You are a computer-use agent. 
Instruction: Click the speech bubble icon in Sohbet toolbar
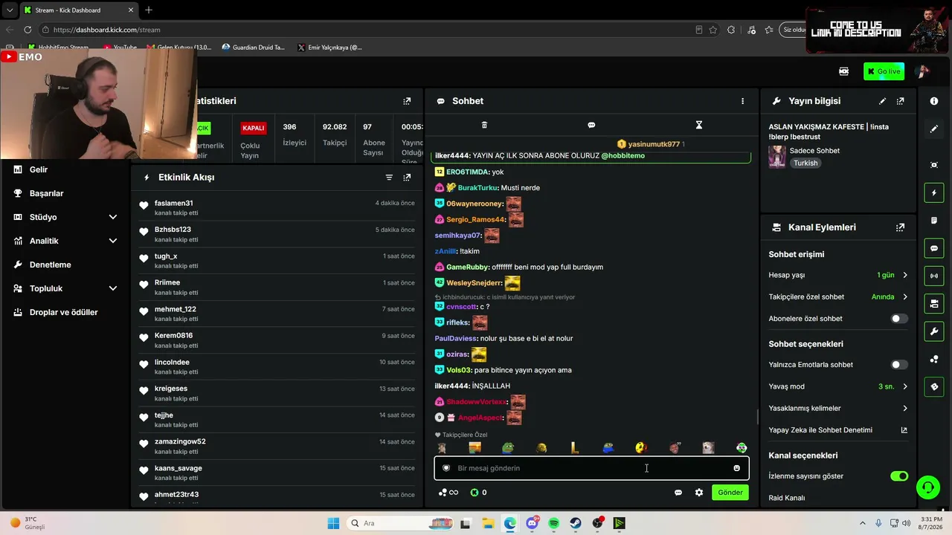click(591, 125)
